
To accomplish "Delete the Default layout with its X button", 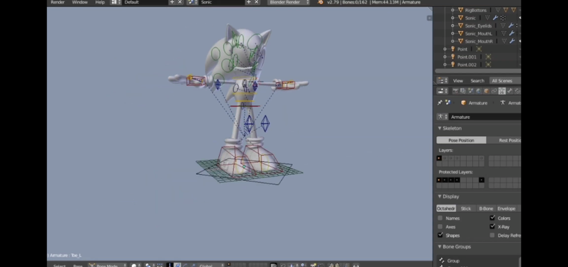I will point(180,2).
